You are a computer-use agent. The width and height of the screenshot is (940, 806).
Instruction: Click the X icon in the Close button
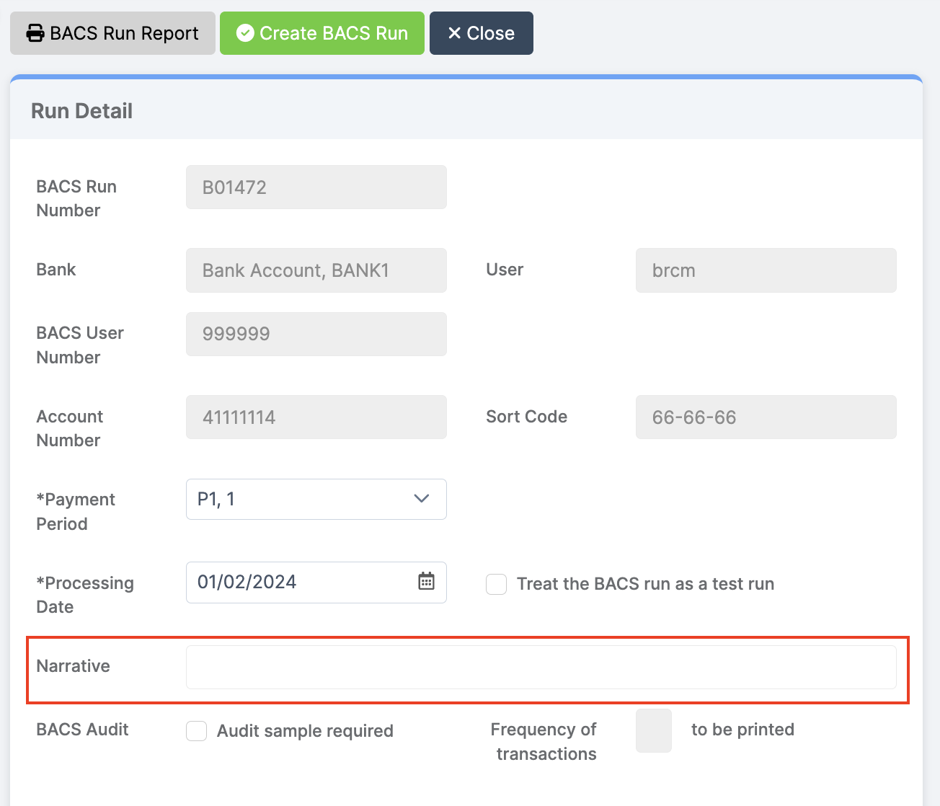click(455, 32)
